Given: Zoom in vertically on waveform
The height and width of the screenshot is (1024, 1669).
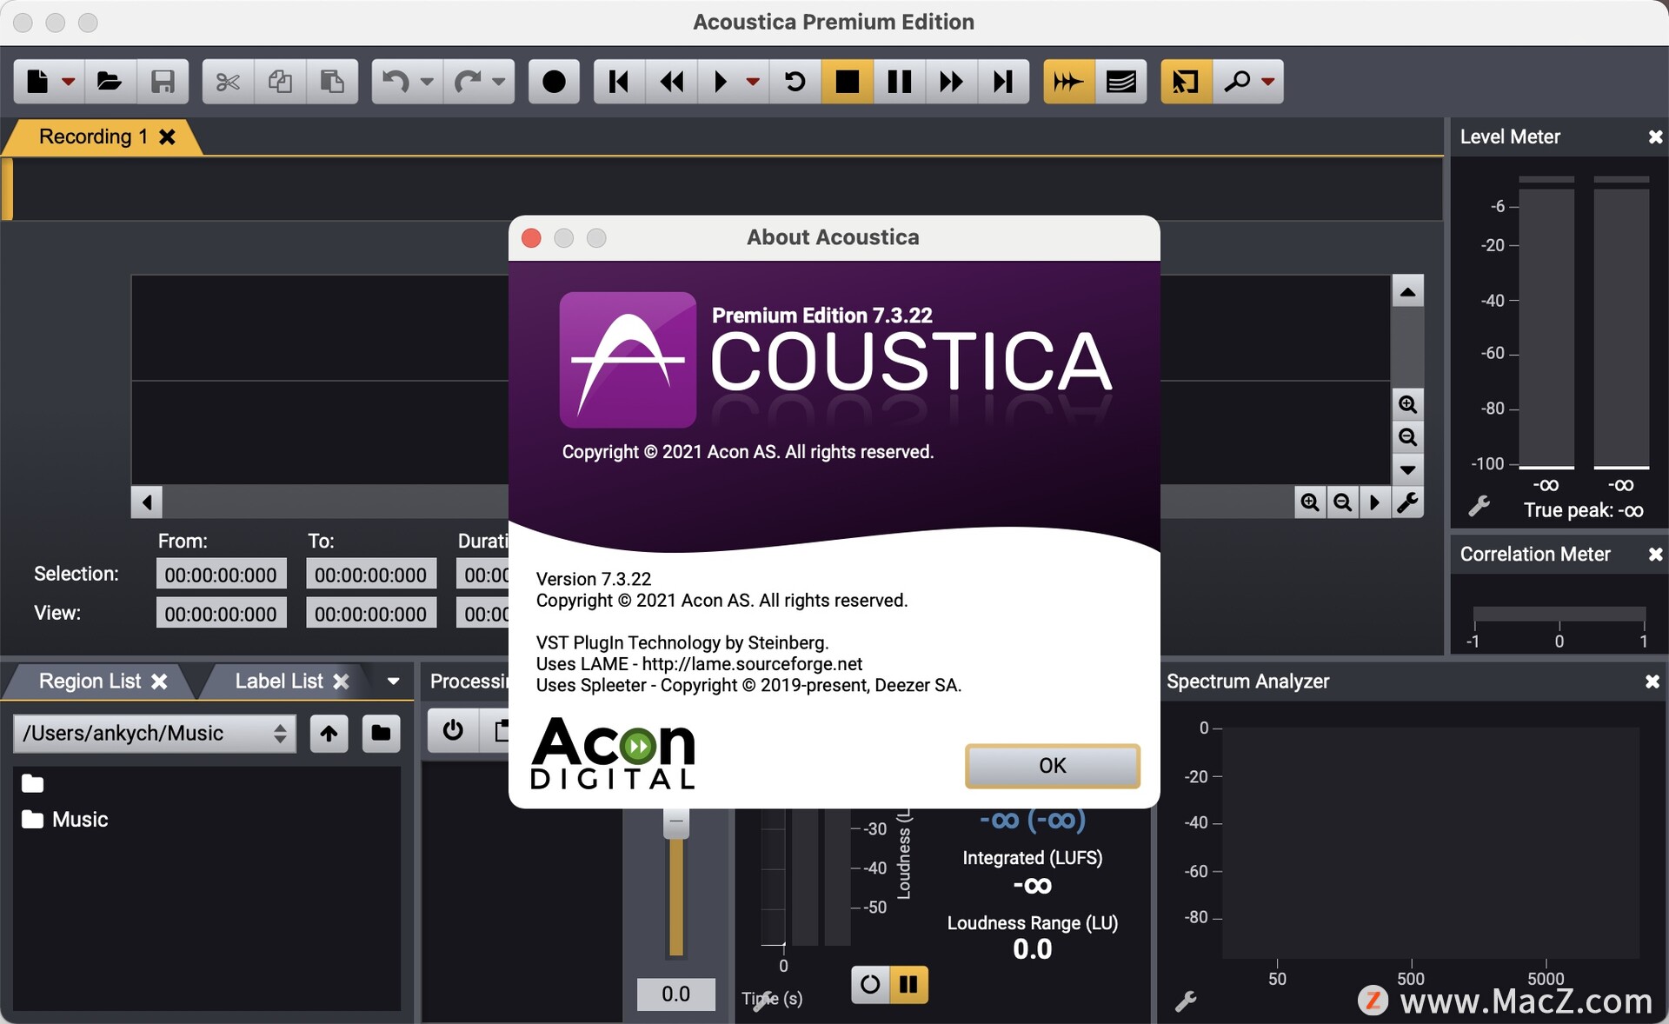Looking at the screenshot, I should [x=1407, y=404].
